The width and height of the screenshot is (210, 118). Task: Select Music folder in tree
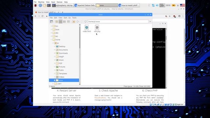[60, 60]
